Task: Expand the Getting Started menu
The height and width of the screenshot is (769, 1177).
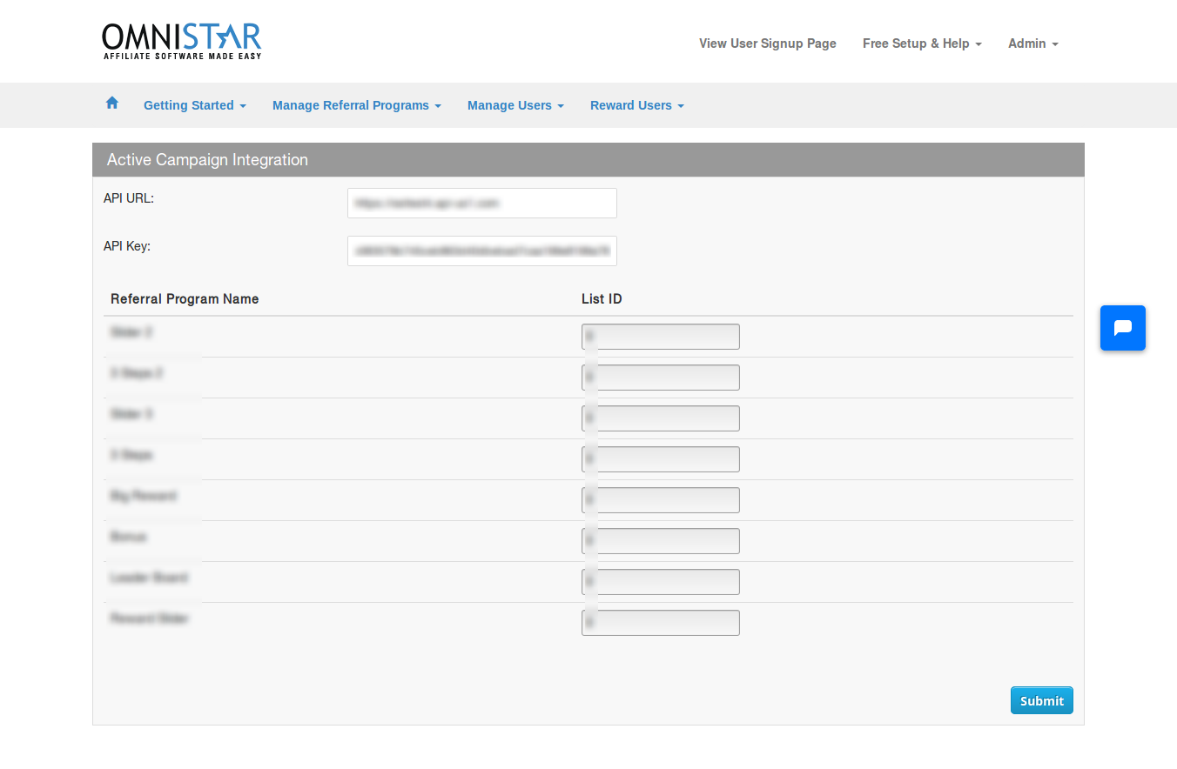Action: point(195,105)
